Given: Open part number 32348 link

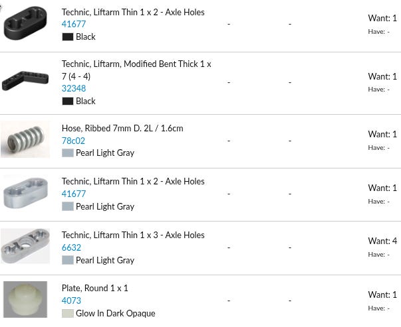Looking at the screenshot, I should pos(74,88).
